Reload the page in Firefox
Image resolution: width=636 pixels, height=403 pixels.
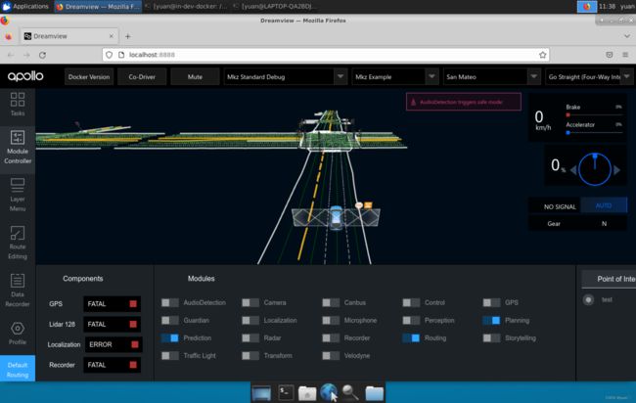pyautogui.click(x=42, y=55)
